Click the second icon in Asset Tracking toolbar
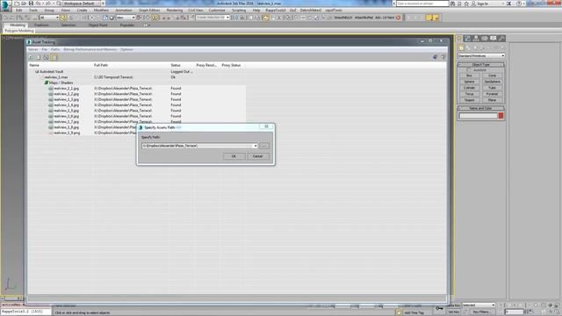Screen dimensions: 562x316 click(39, 57)
